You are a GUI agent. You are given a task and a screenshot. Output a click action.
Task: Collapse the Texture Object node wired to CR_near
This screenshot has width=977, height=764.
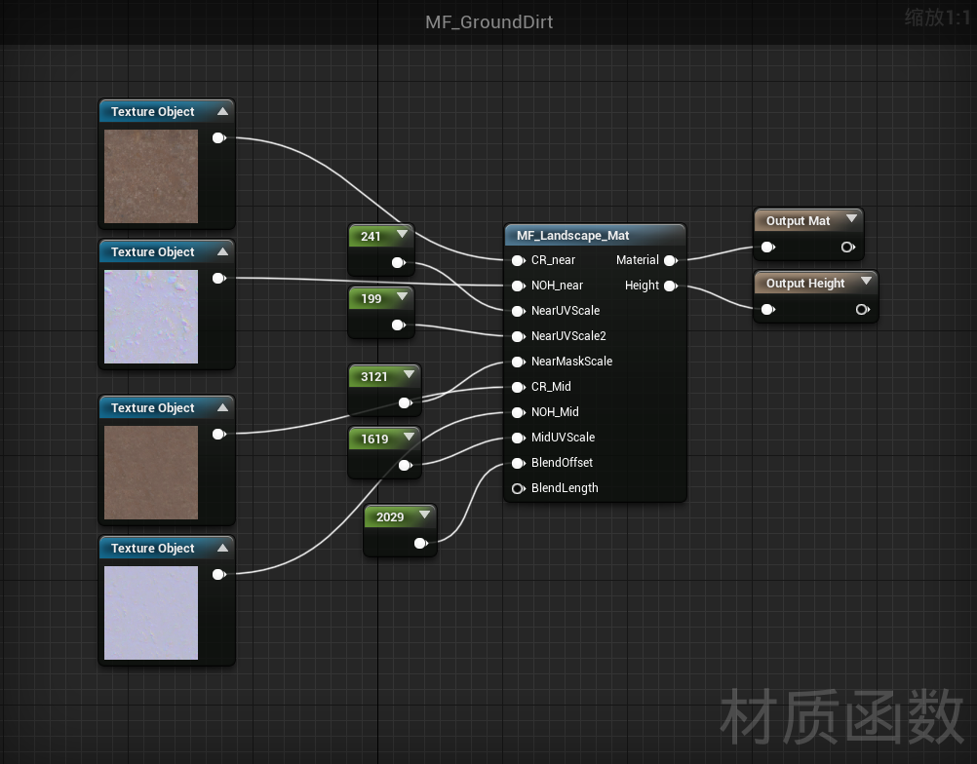(222, 112)
